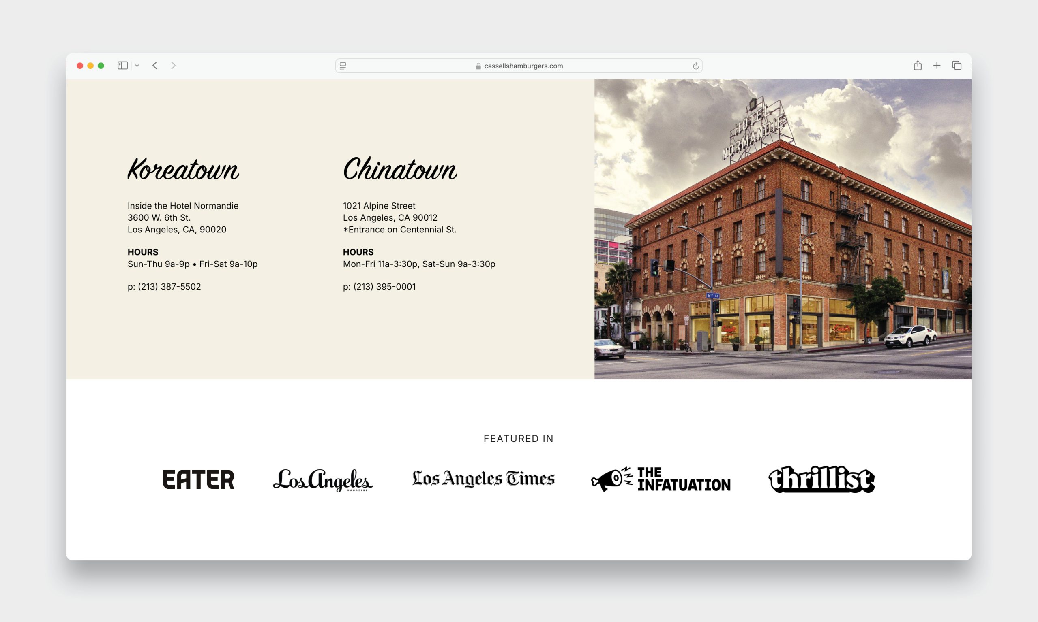Viewport: 1038px width, 622px height.
Task: Open the sidebar options dropdown chevron
Action: tap(137, 66)
